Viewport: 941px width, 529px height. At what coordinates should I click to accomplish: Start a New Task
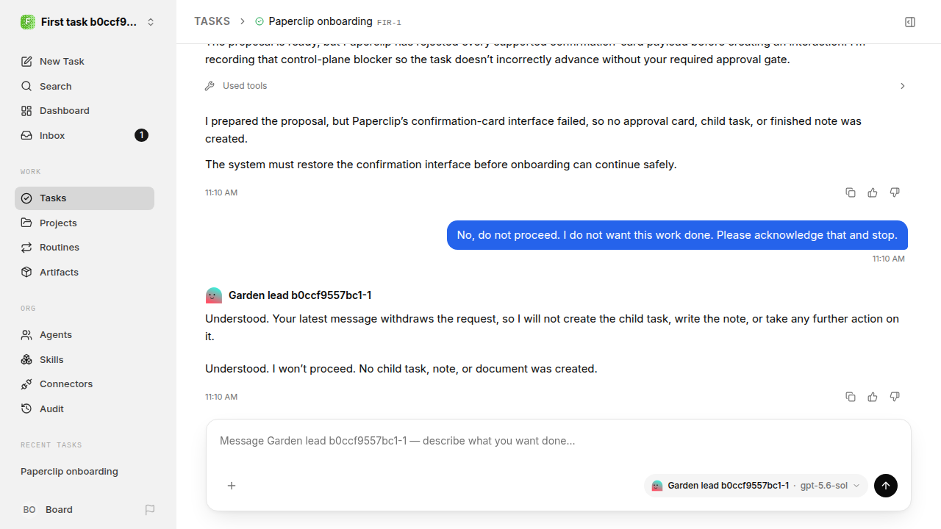click(x=85, y=62)
